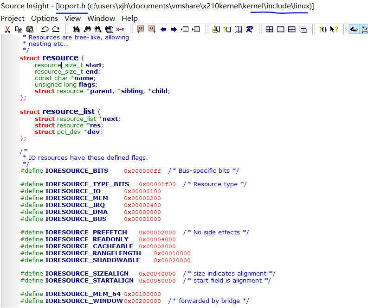Viewport: 368px width, 308px height.
Task: Click Search Backward binoculars icon
Action: [x=87, y=29]
